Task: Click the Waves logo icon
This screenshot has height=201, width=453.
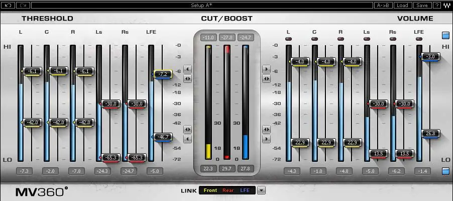Action: coord(446,5)
